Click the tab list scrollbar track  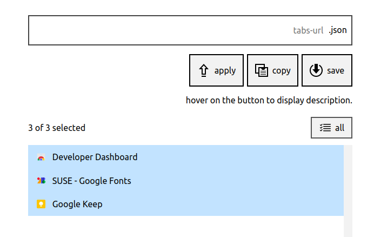point(348,191)
